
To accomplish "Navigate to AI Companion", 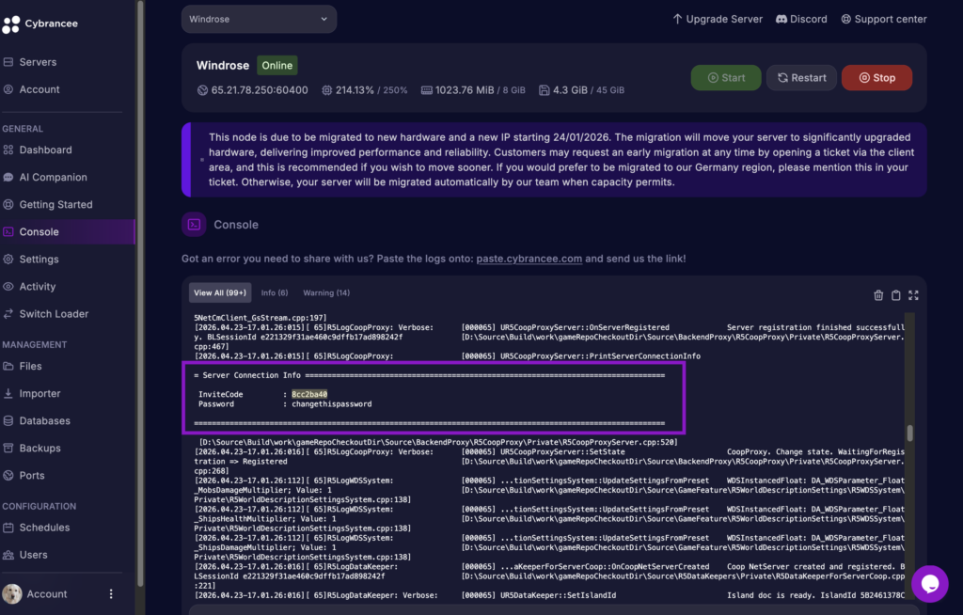I will pyautogui.click(x=53, y=177).
